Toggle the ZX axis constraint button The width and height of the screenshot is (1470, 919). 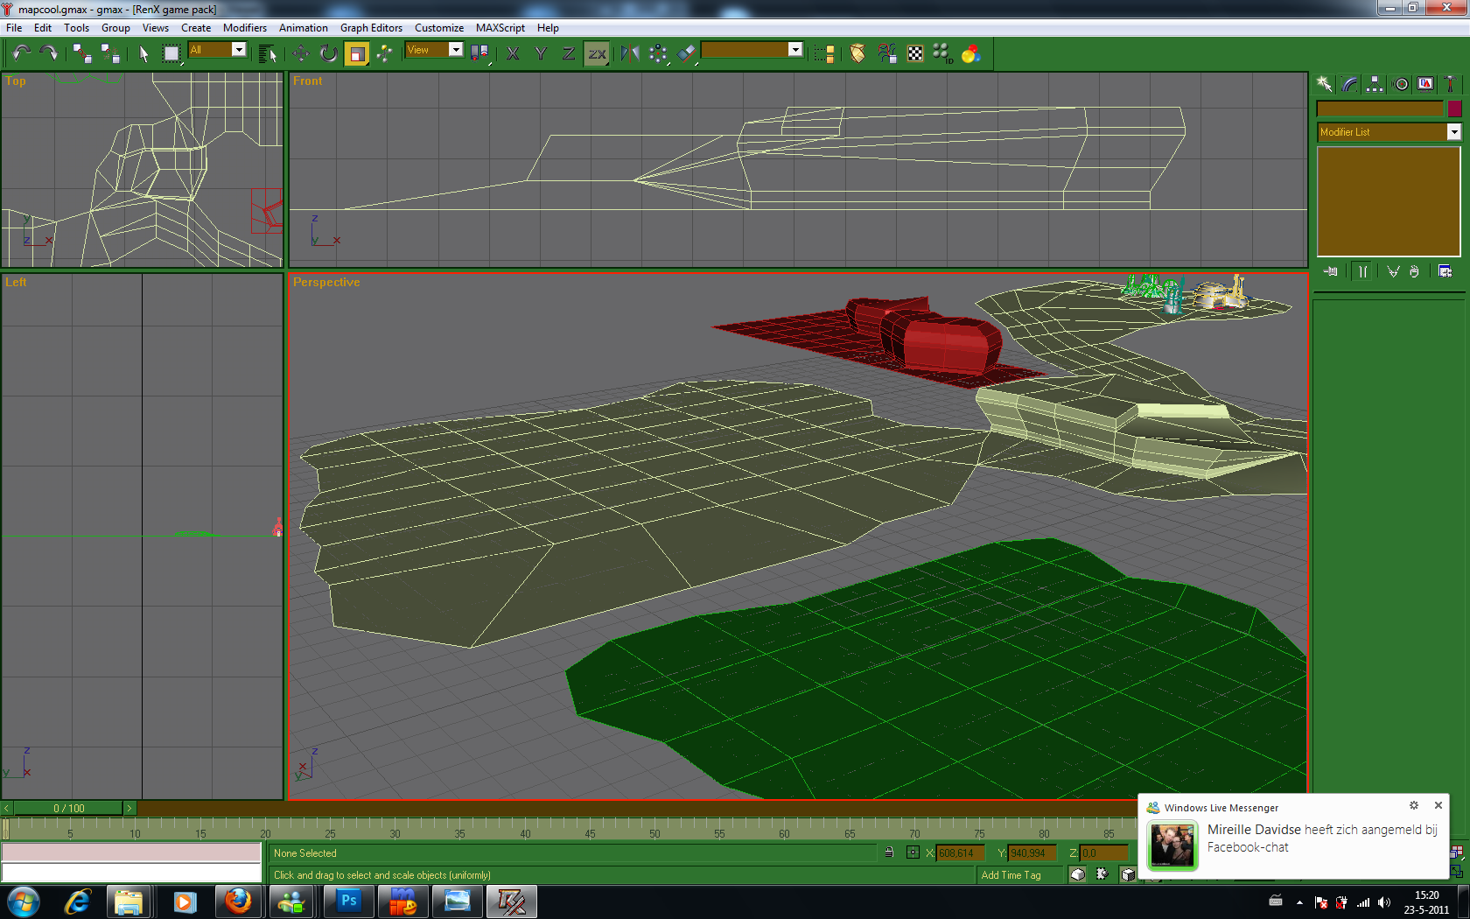(x=597, y=53)
